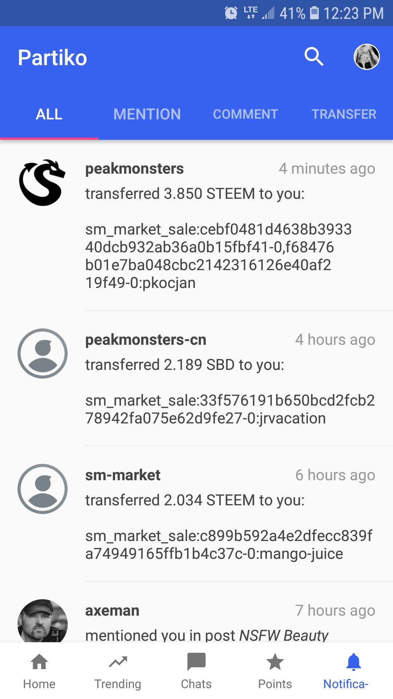The width and height of the screenshot is (393, 699).
Task: Tap the peakmonsters dragon avatar
Action: [x=43, y=183]
